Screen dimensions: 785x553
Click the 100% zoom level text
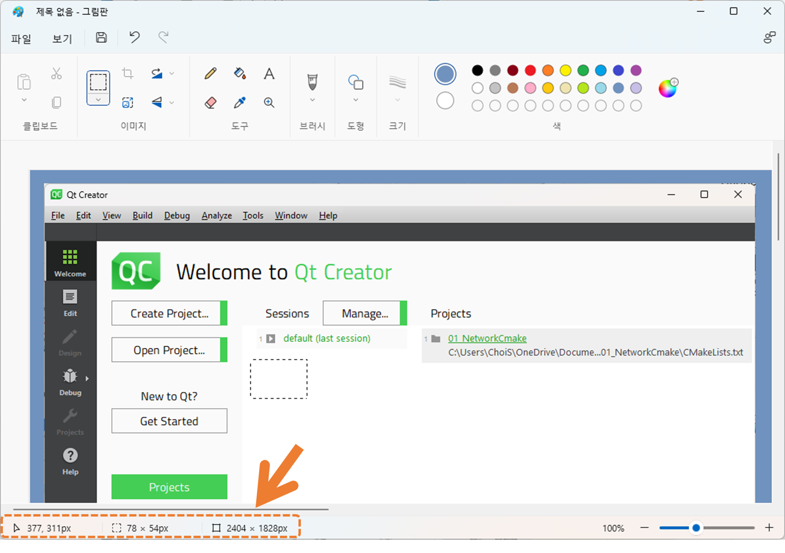[613, 528]
